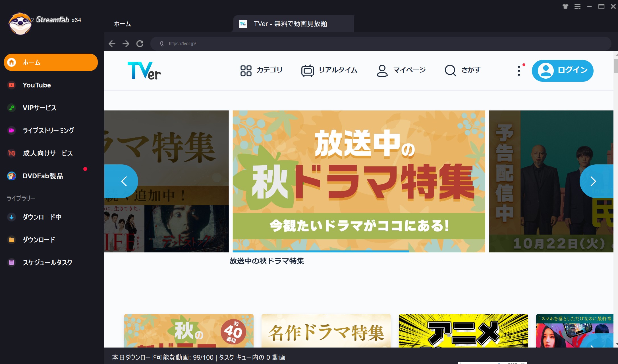Switch to the TVer - 無料で動画見放題 tab
The height and width of the screenshot is (364, 618).
pos(293,24)
